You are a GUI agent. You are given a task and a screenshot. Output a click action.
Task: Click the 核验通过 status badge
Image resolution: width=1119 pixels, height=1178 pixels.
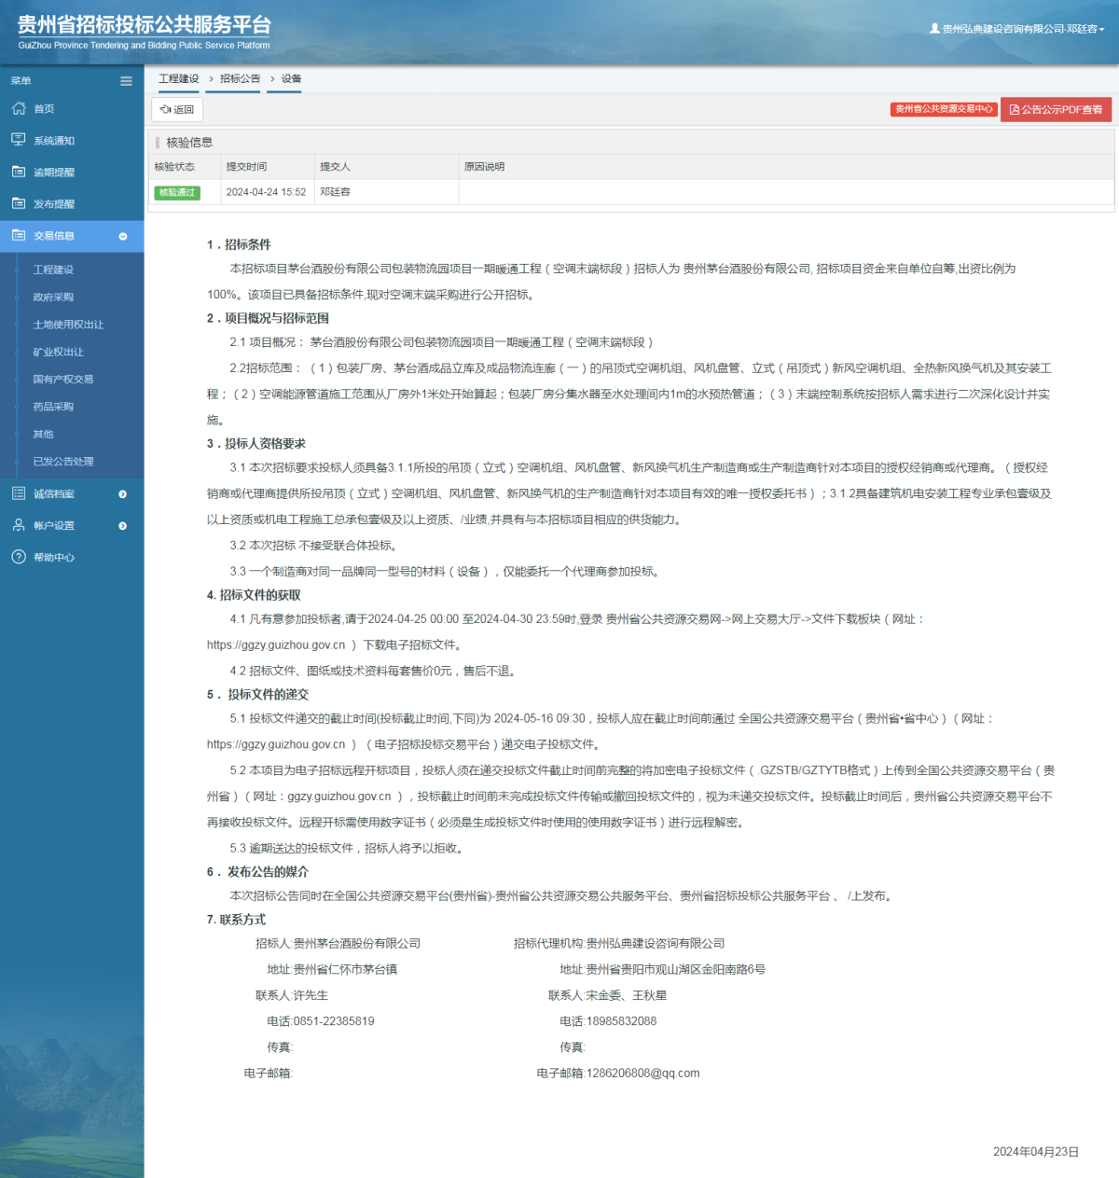(x=177, y=192)
